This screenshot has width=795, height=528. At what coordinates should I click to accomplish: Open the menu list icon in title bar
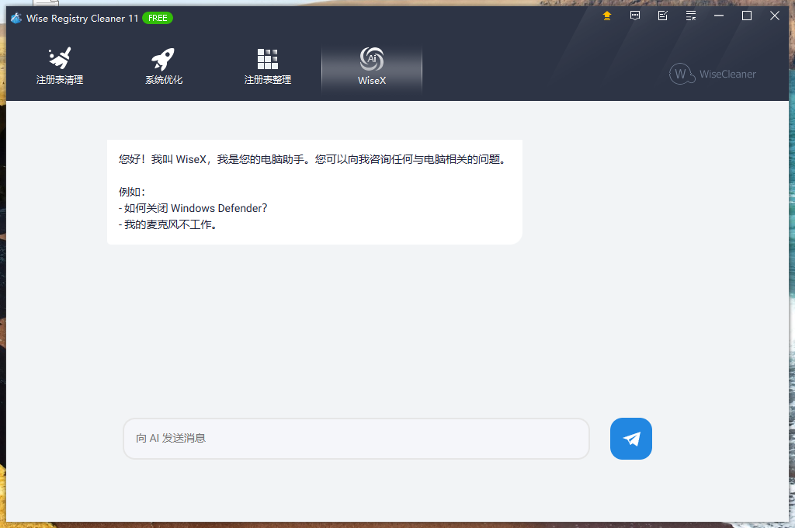pyautogui.click(x=690, y=16)
